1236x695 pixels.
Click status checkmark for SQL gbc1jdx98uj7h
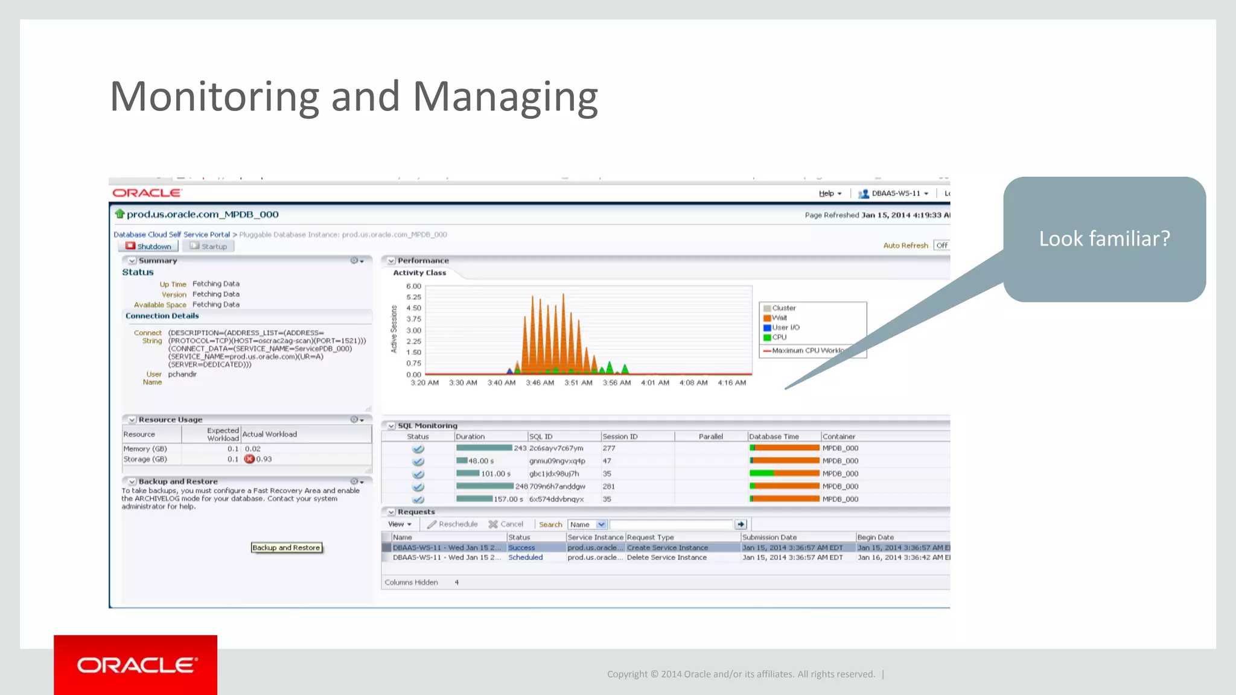(x=418, y=474)
